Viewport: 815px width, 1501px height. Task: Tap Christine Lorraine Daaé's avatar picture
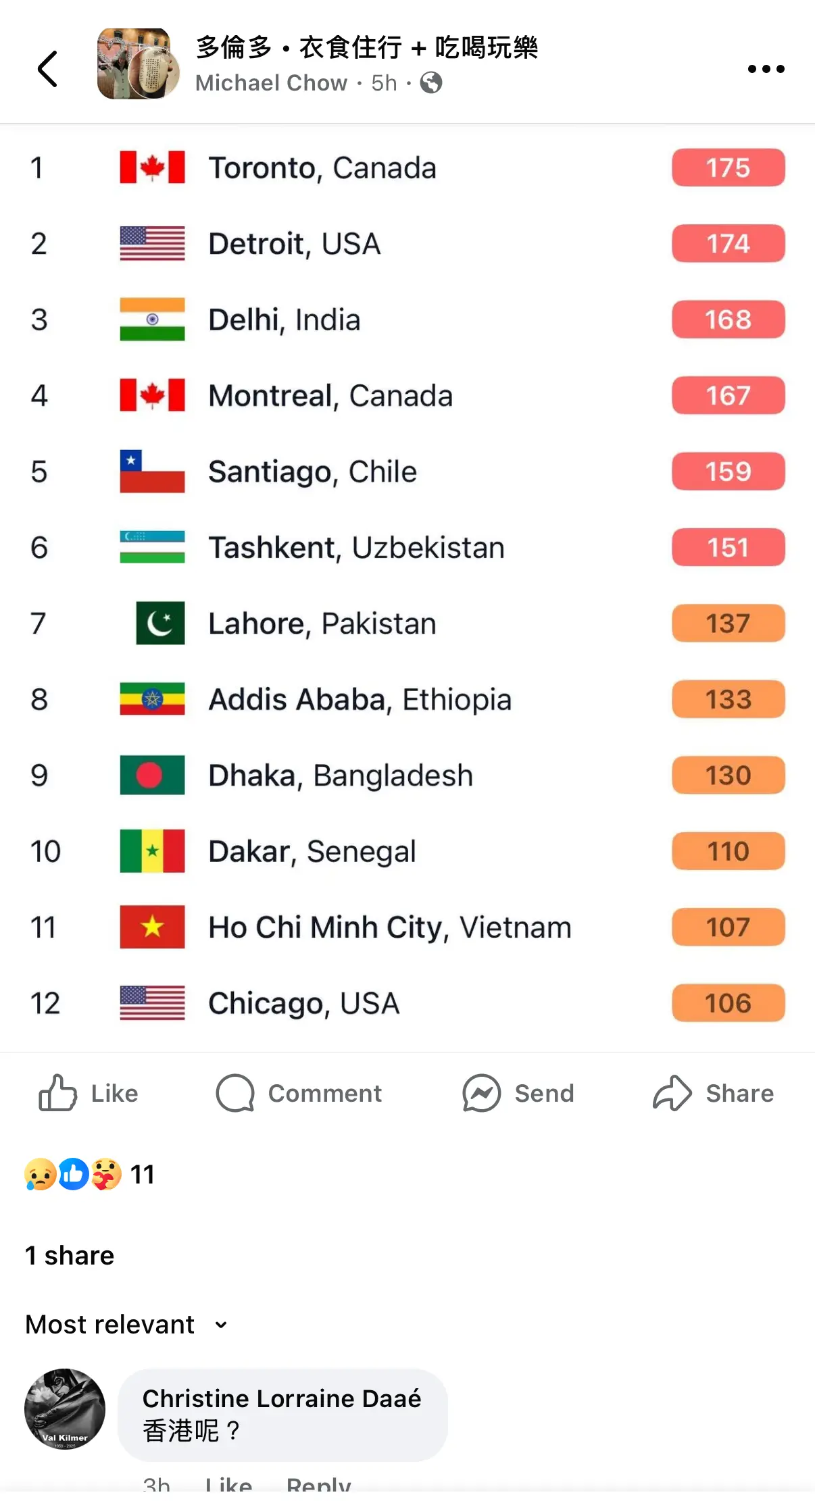(x=65, y=1409)
